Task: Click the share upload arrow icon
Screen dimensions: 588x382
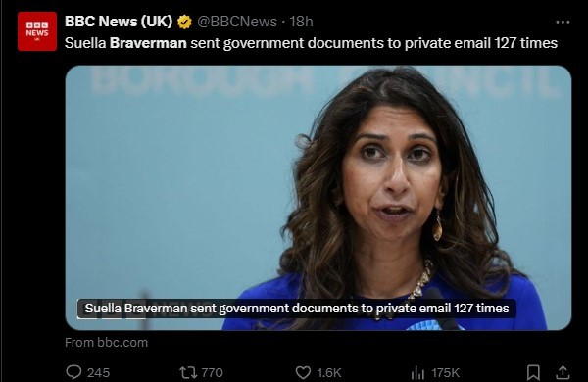Action: click(563, 372)
